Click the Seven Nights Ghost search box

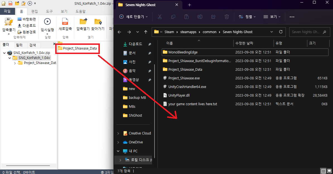pyautogui.click(x=309, y=32)
